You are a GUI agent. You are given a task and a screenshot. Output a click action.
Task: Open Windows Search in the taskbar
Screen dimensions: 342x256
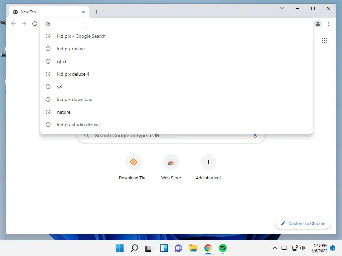click(x=134, y=248)
